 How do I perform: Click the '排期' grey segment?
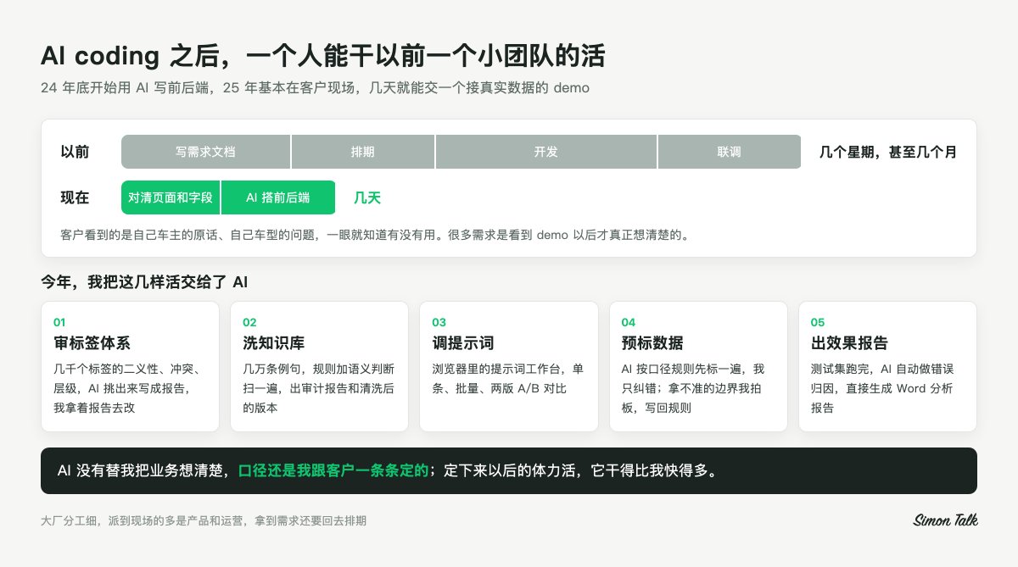tap(363, 153)
